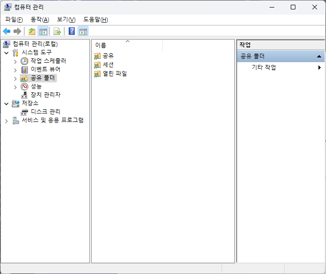Select the 열린 파일 item text
This screenshot has height=274, width=326.
(115, 73)
